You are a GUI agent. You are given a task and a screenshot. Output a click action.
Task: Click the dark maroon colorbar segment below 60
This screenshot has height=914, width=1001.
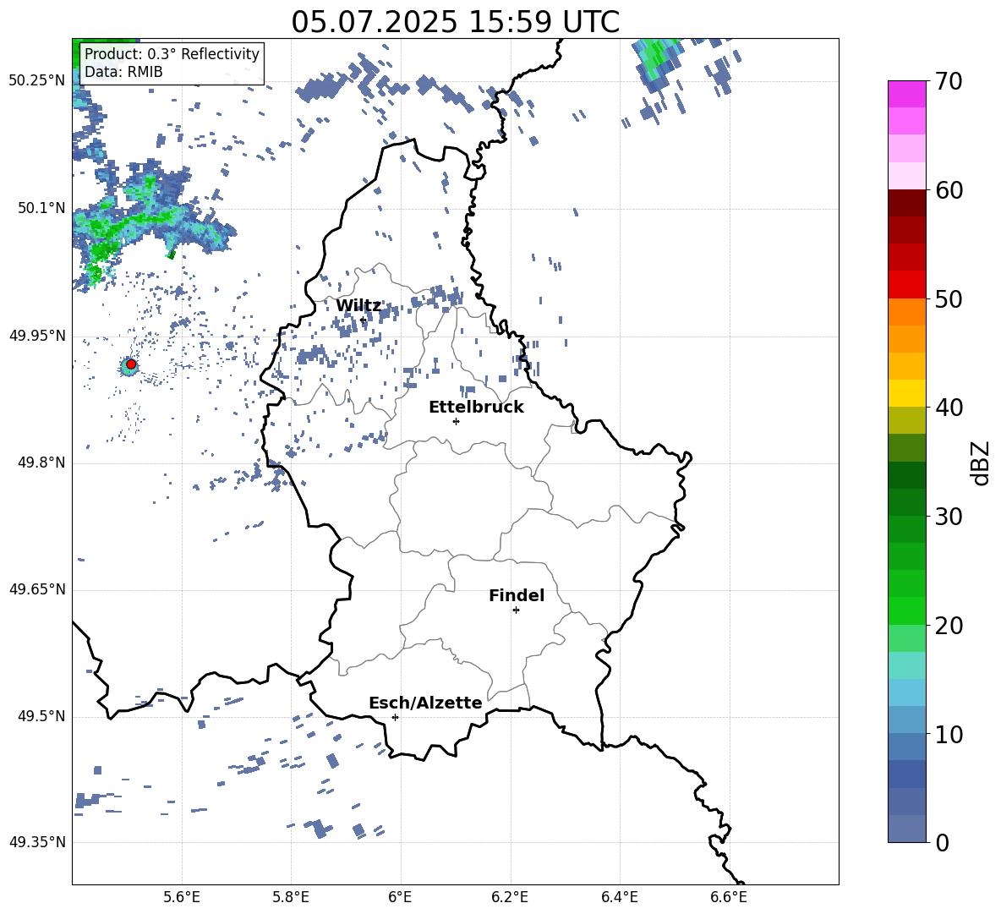906,203
